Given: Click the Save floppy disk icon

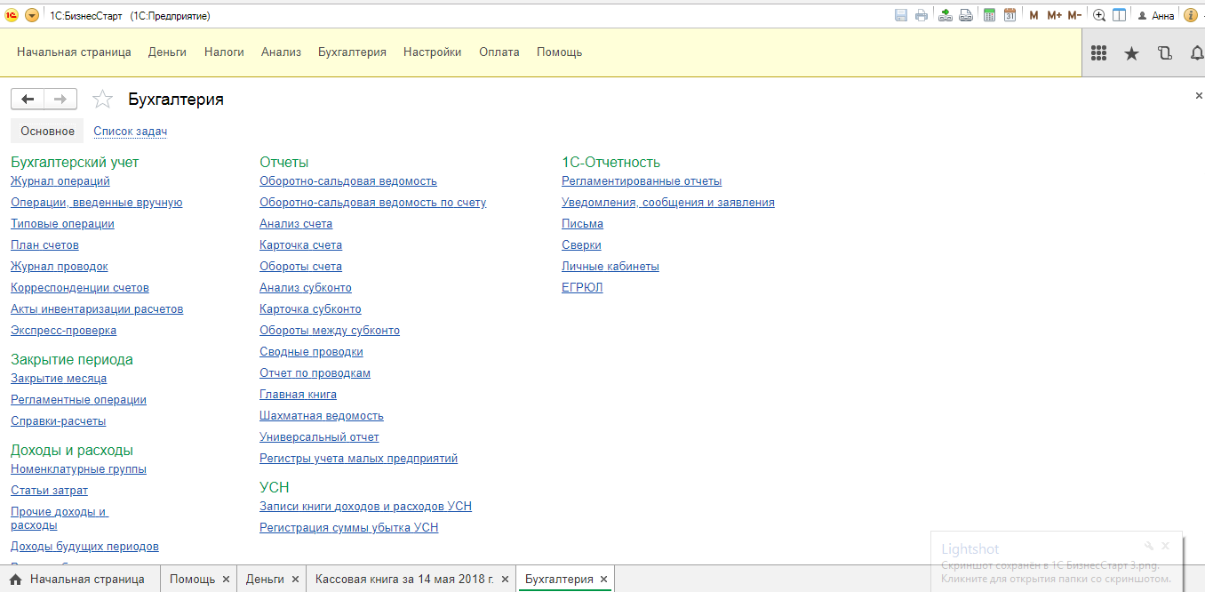Looking at the screenshot, I should (x=901, y=15).
